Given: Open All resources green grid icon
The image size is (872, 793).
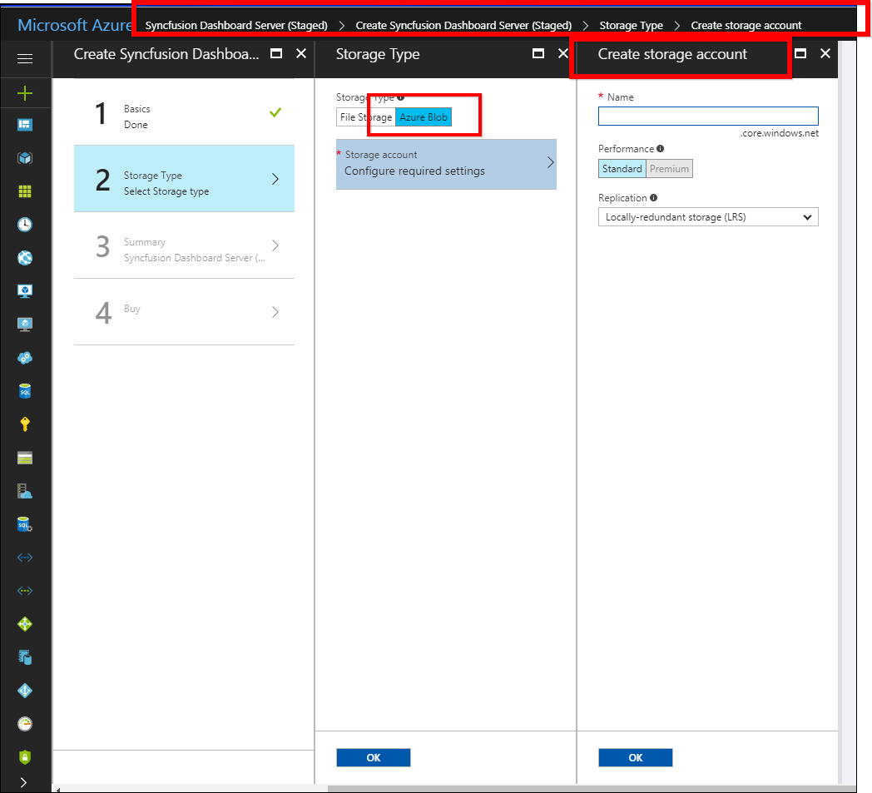Looking at the screenshot, I should 25,191.
